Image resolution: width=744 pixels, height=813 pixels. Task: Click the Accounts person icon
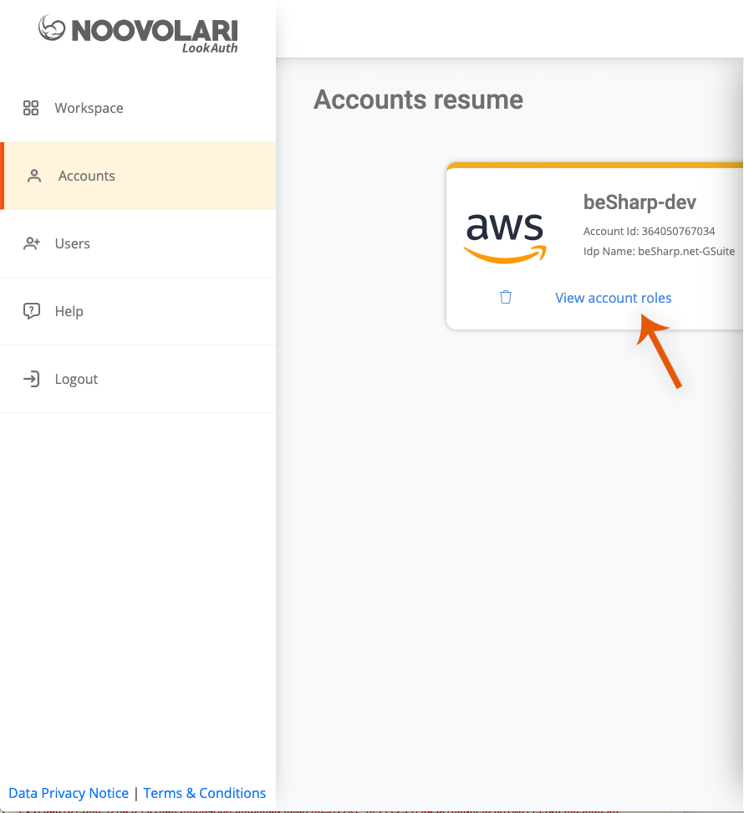coord(34,176)
